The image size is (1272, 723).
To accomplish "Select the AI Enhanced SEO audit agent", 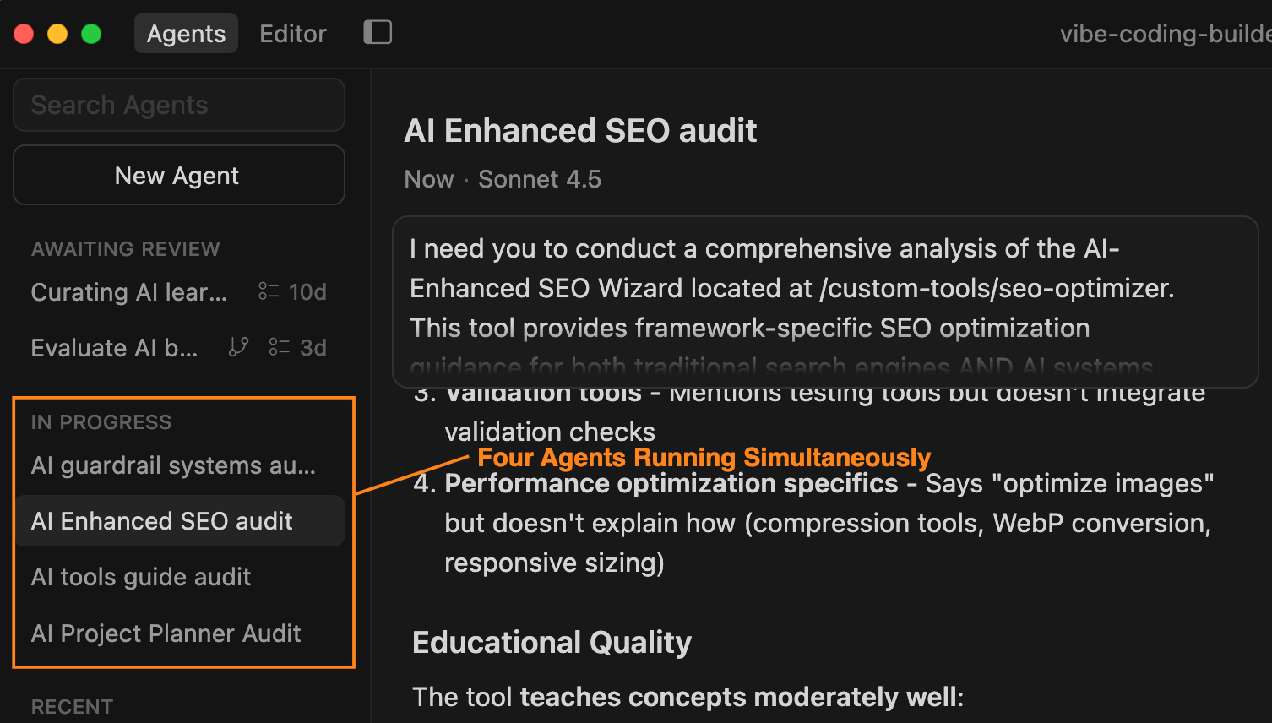I will click(x=179, y=521).
